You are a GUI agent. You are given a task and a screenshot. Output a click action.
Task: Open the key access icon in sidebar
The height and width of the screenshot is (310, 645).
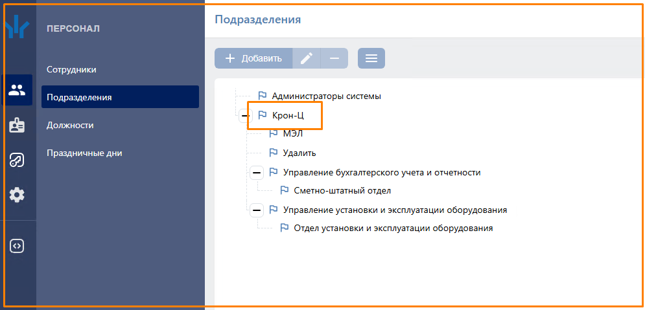click(17, 161)
